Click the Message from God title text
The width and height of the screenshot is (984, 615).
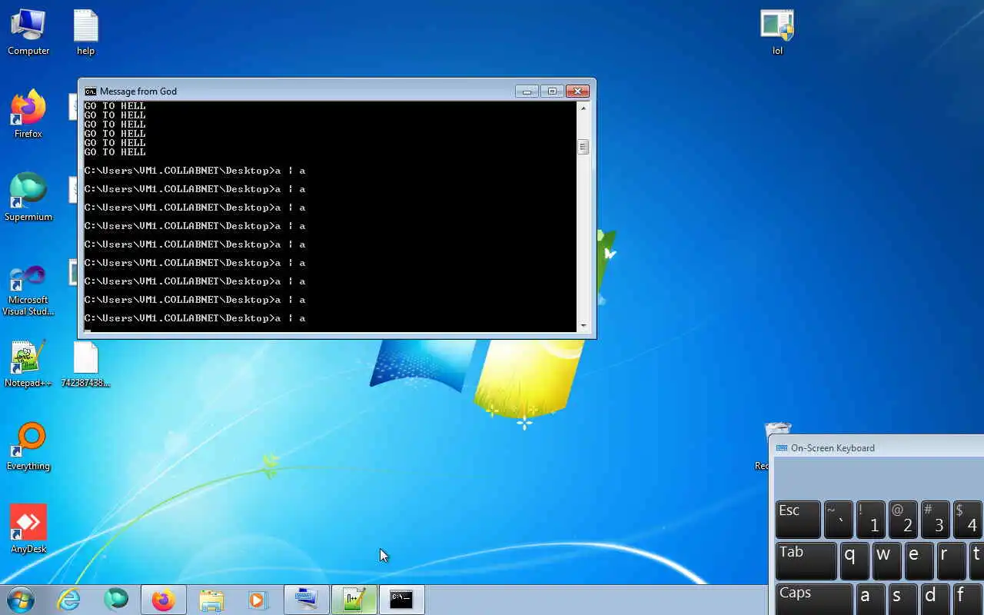pos(138,91)
